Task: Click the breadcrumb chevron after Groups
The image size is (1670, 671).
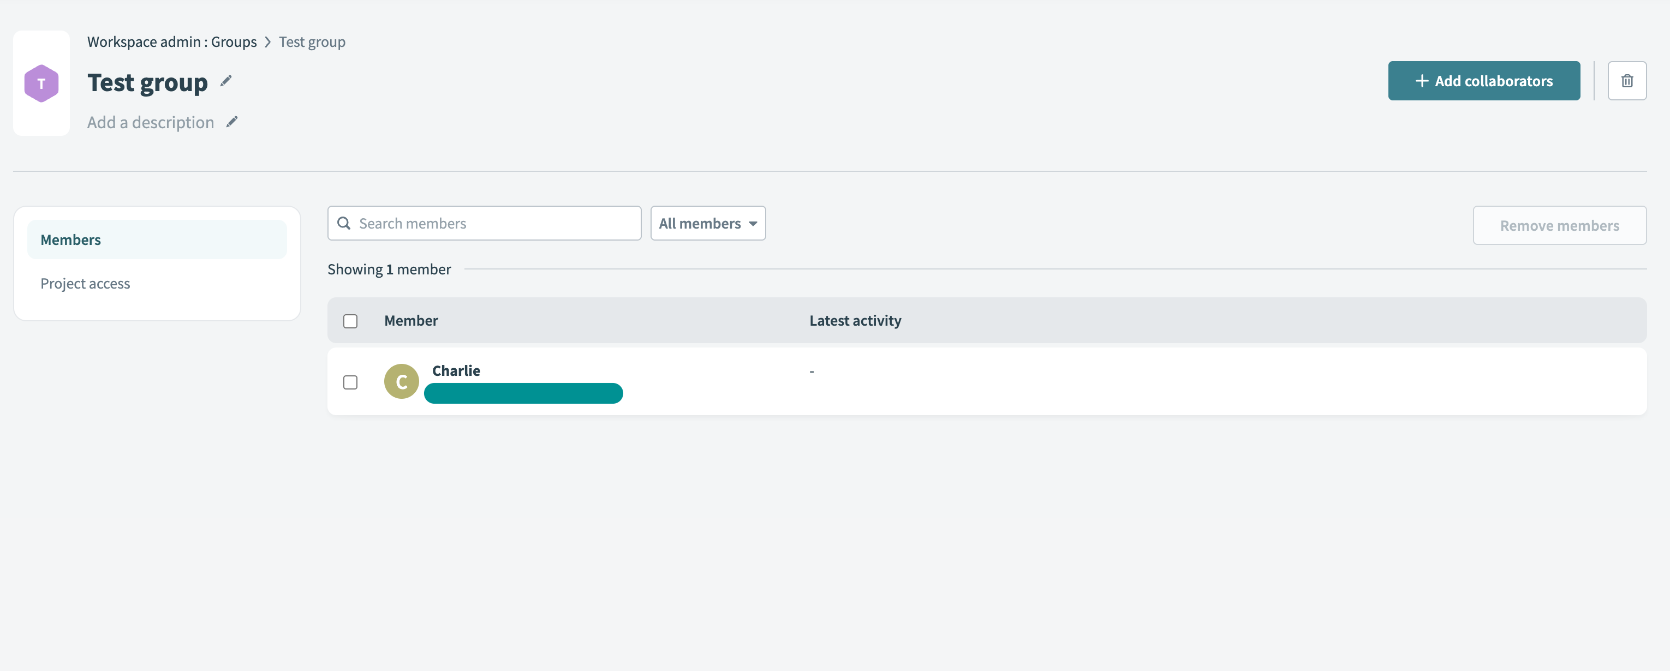Action: [x=268, y=42]
